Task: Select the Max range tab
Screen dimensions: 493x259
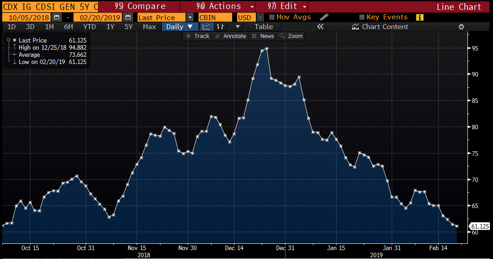Action: (149, 27)
